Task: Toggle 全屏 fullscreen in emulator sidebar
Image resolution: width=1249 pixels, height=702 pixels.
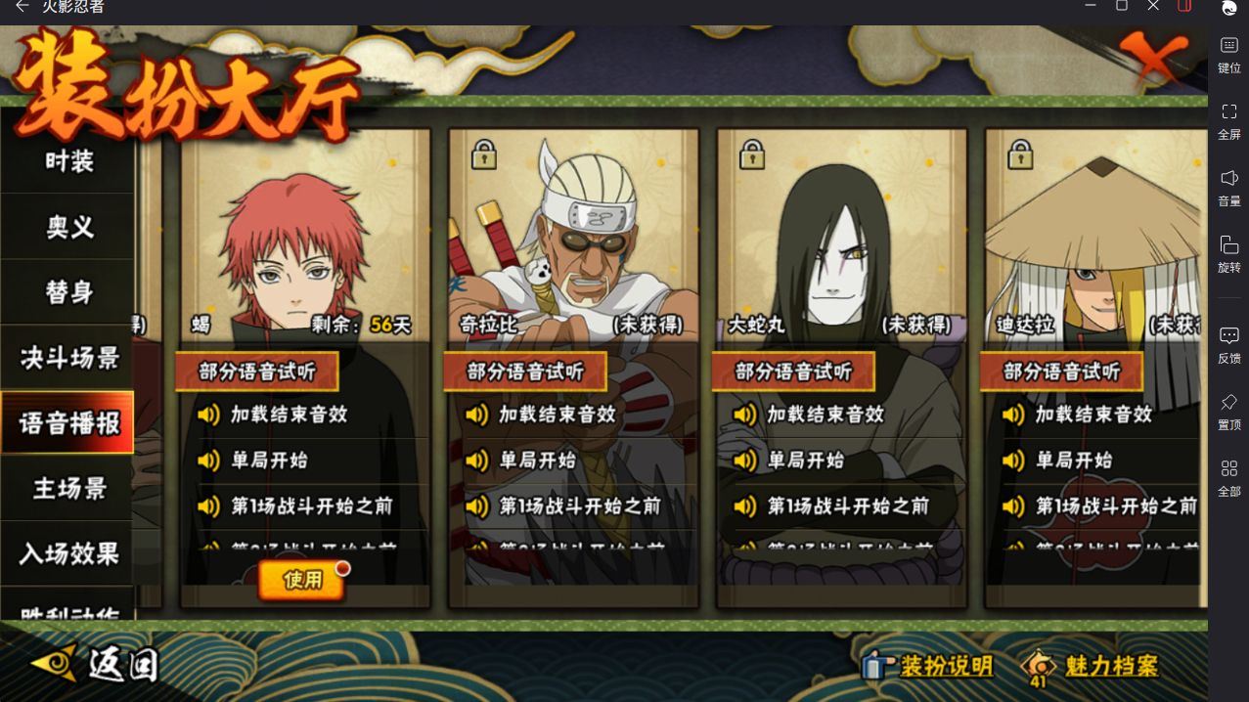Action: coord(1229,121)
